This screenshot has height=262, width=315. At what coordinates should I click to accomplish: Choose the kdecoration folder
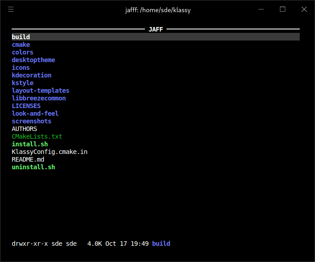click(x=31, y=75)
